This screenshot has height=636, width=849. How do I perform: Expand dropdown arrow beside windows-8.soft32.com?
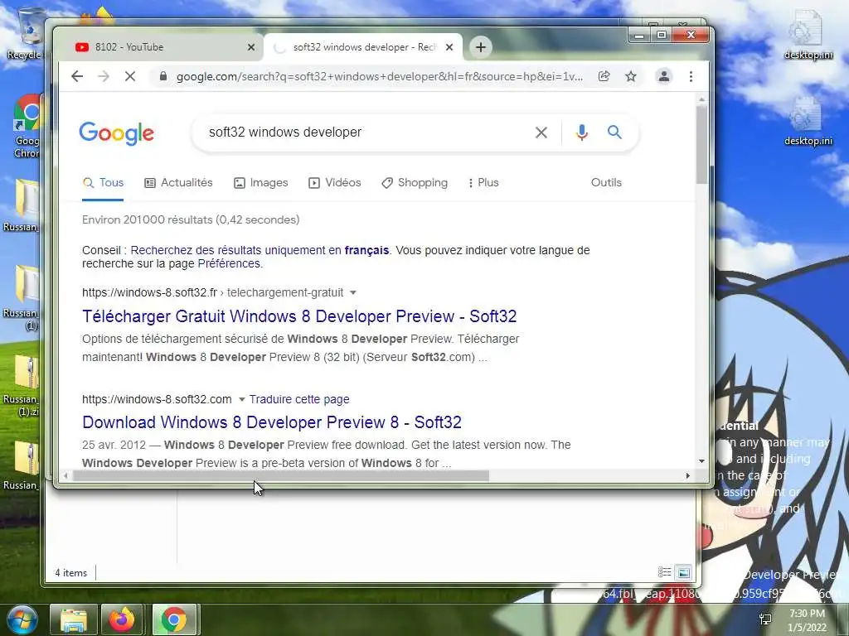coord(241,400)
